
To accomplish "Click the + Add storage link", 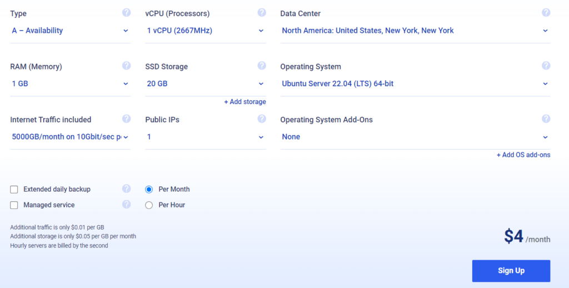I will tap(244, 102).
